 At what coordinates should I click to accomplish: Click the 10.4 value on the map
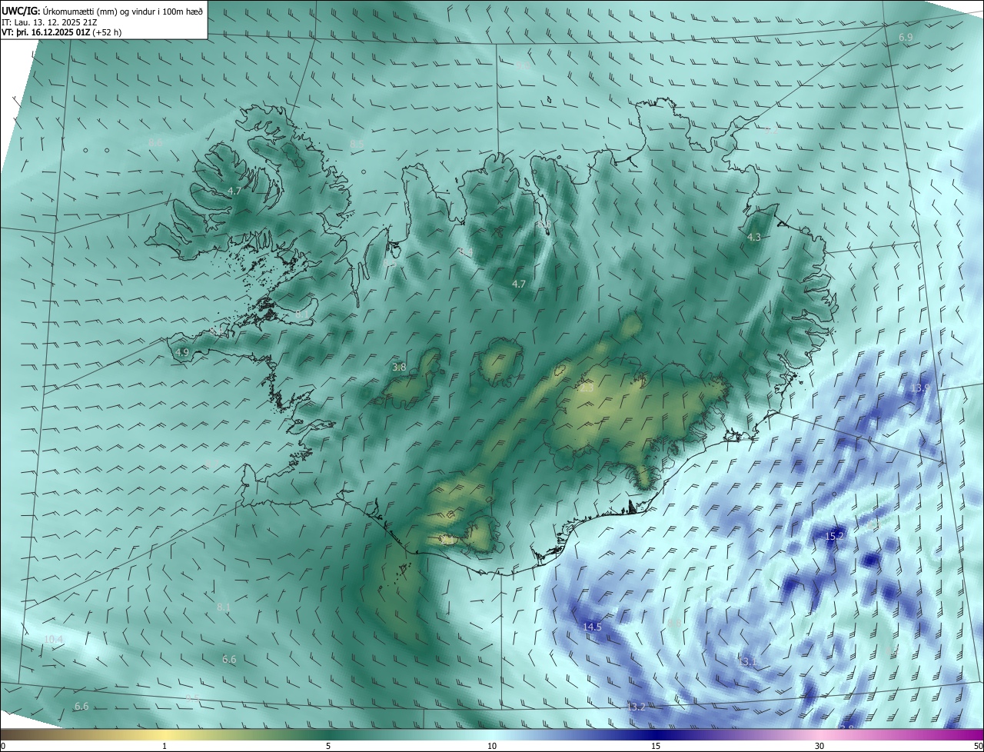coord(54,639)
